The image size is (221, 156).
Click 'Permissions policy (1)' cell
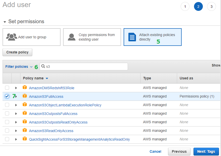coord(197,96)
